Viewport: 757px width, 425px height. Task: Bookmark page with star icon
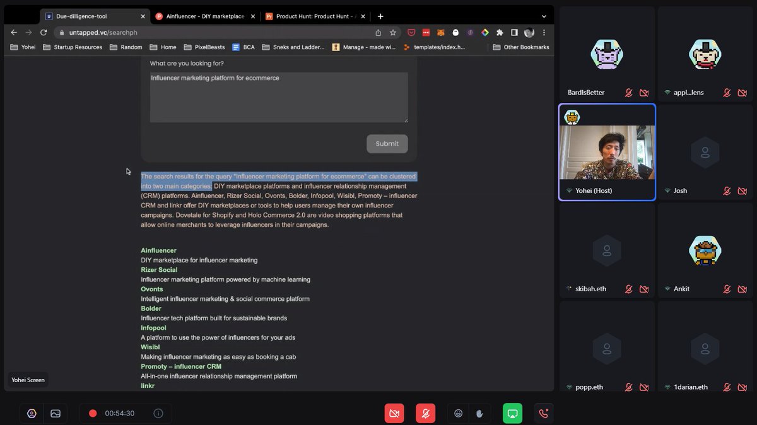pos(393,32)
